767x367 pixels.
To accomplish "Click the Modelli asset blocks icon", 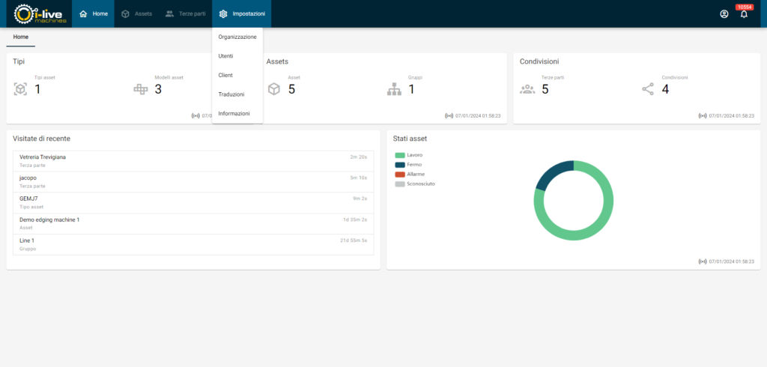I will tap(141, 89).
